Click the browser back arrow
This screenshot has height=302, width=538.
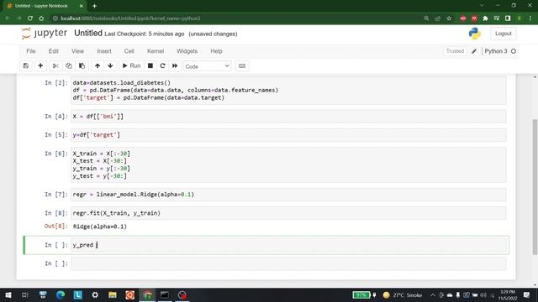pos(8,18)
